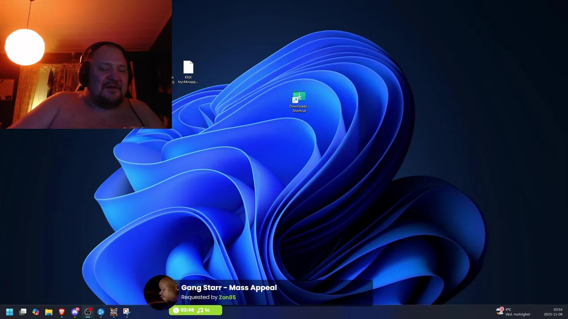Open the clock and date at 03:54
Viewport: 568px width, 319px height.
coord(553,312)
